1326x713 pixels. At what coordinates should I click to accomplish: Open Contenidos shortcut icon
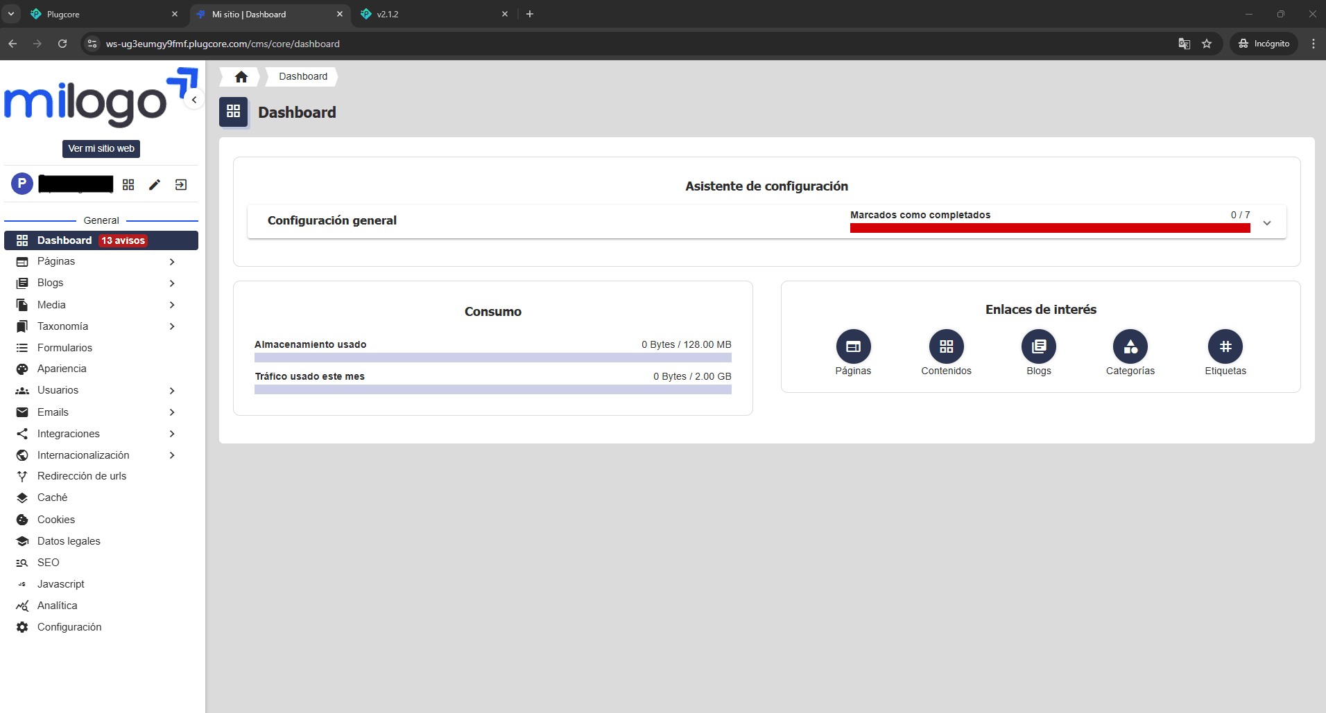click(x=946, y=346)
